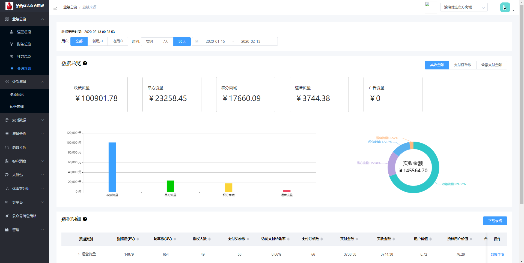The image size is (524, 263).
Task: Open 财务总览 in the sidebar
Action: tap(24, 44)
